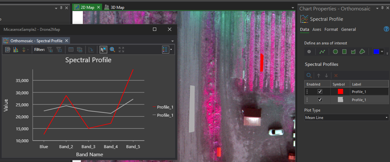
Task: Click the Full Extent arrows icon
Action: pos(122,50)
